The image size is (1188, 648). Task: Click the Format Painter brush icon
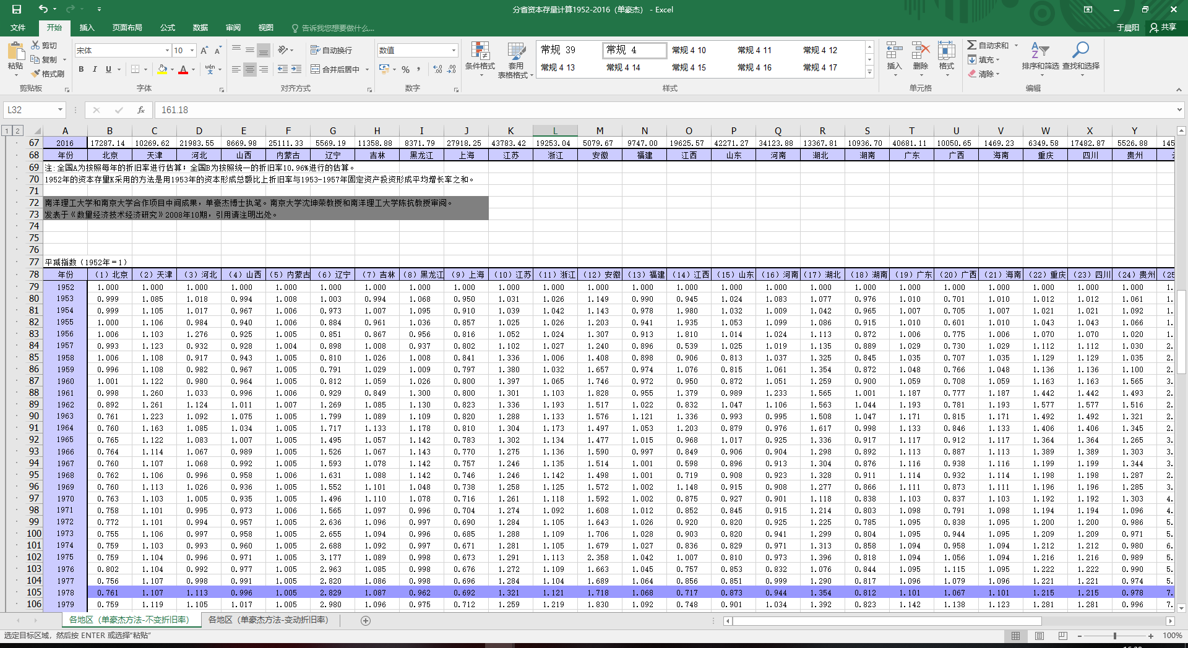pos(36,74)
